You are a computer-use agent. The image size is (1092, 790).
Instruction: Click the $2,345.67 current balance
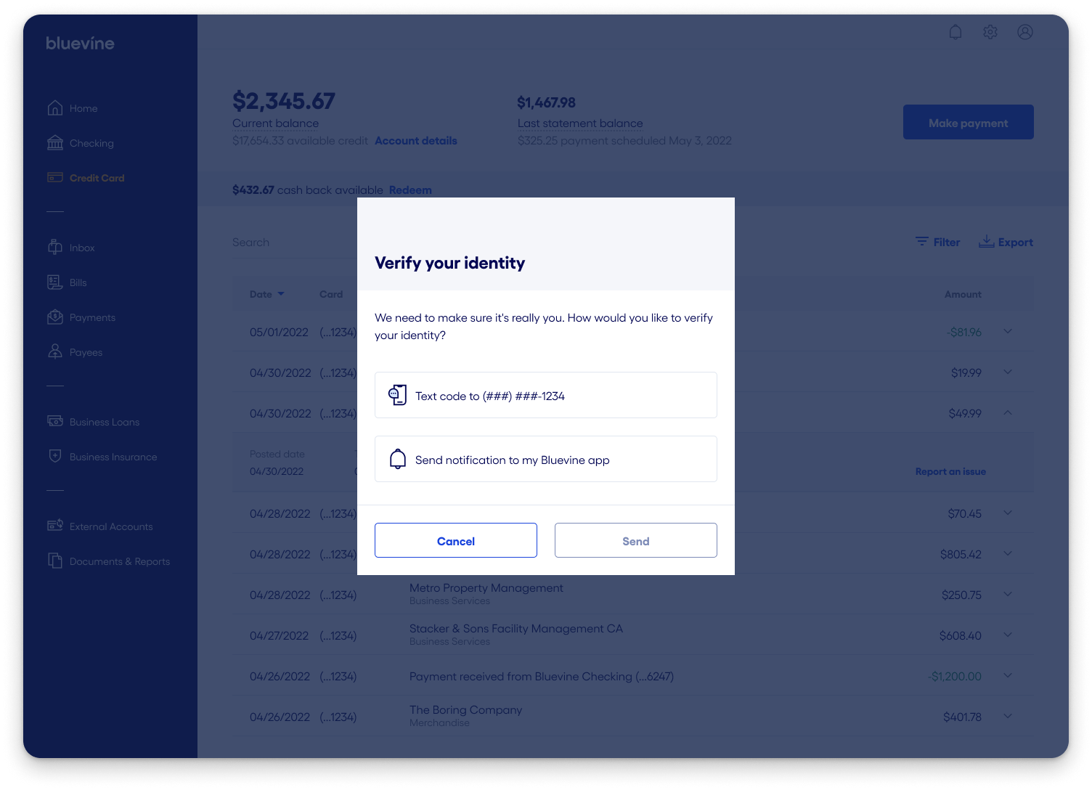284,101
